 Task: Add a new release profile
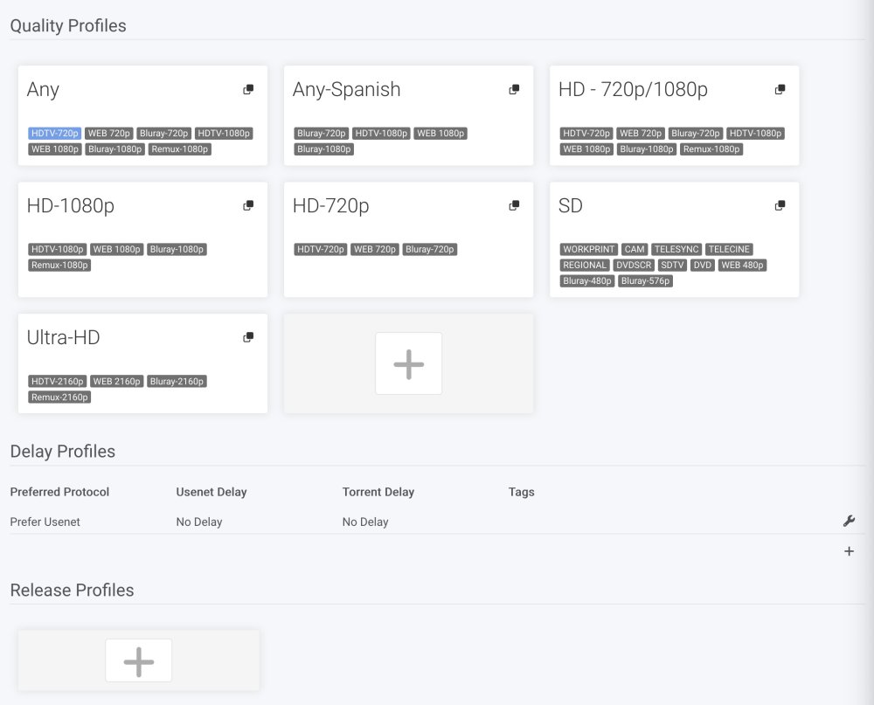[x=139, y=661]
